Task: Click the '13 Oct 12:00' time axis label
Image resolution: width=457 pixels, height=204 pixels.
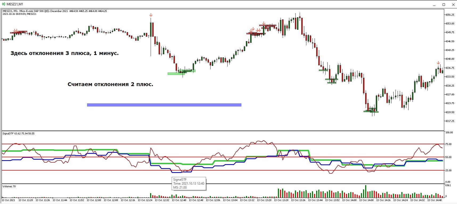Action: coord(94,200)
